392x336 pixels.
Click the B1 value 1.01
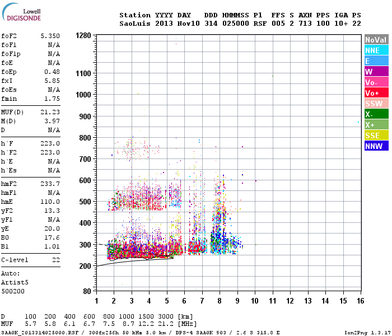tap(52, 246)
